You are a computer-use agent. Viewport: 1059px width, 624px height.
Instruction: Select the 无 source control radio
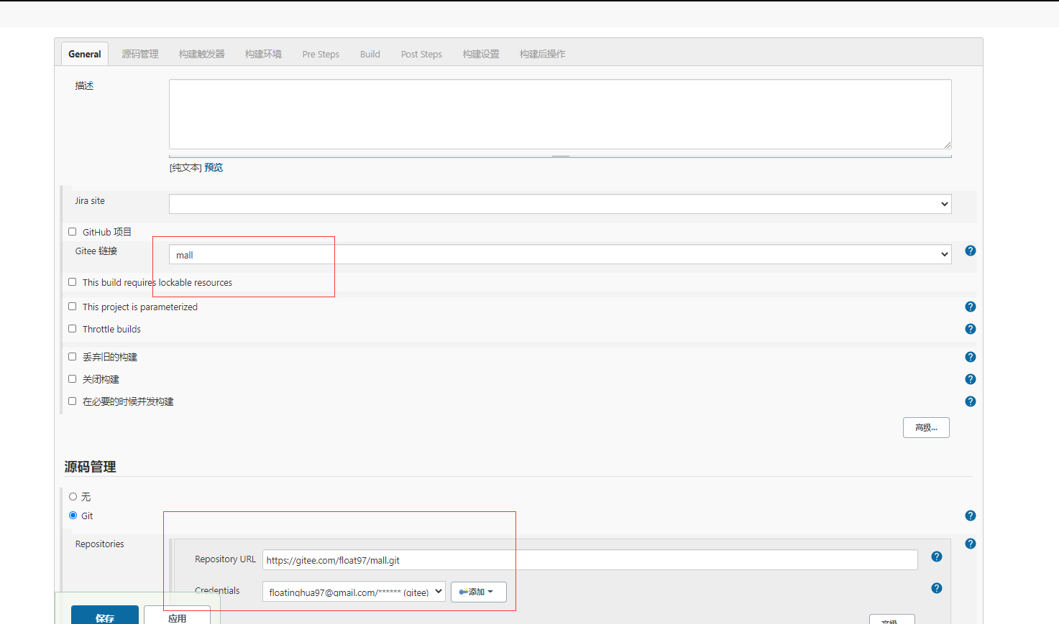click(x=73, y=497)
